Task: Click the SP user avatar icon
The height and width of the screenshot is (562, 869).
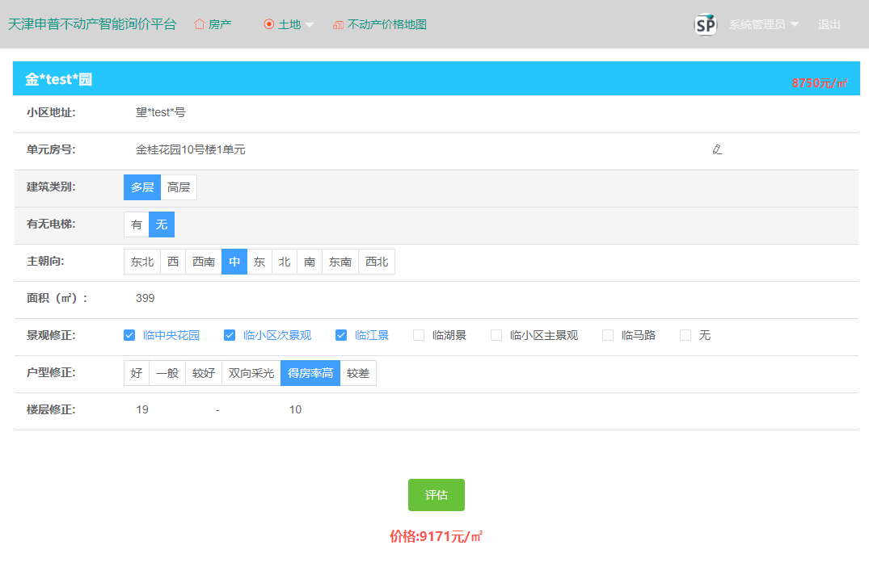Action: (706, 24)
